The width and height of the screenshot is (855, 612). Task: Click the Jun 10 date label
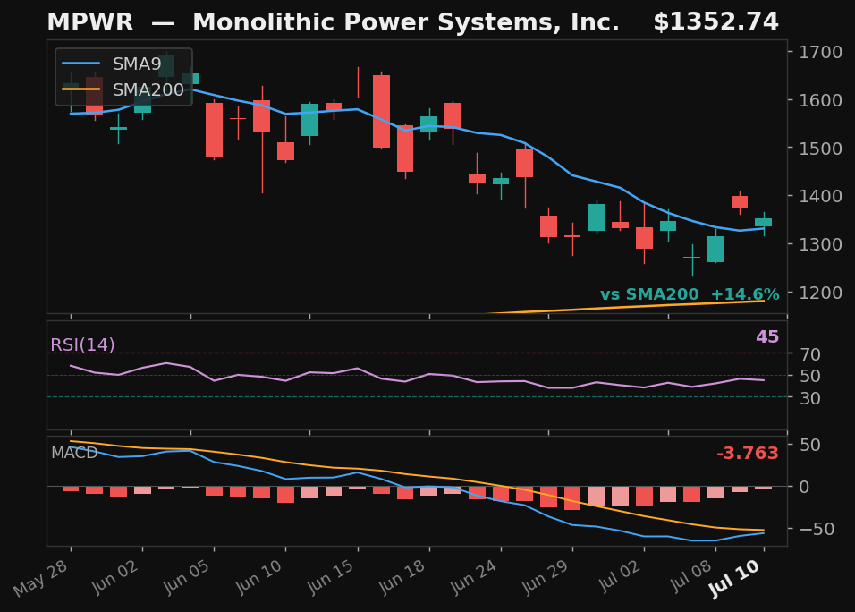click(259, 577)
